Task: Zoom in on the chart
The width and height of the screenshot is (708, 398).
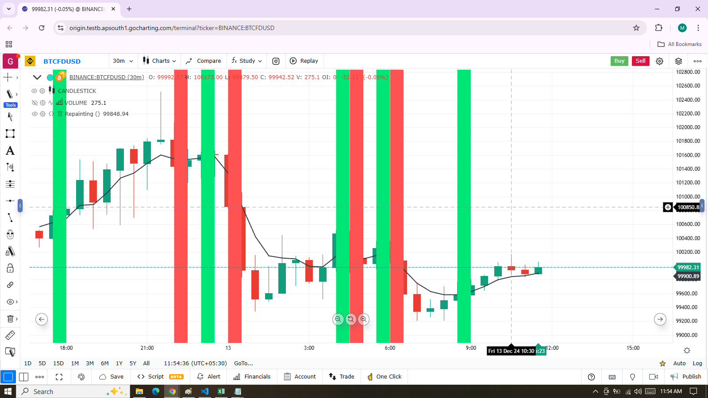Action: 363,319
